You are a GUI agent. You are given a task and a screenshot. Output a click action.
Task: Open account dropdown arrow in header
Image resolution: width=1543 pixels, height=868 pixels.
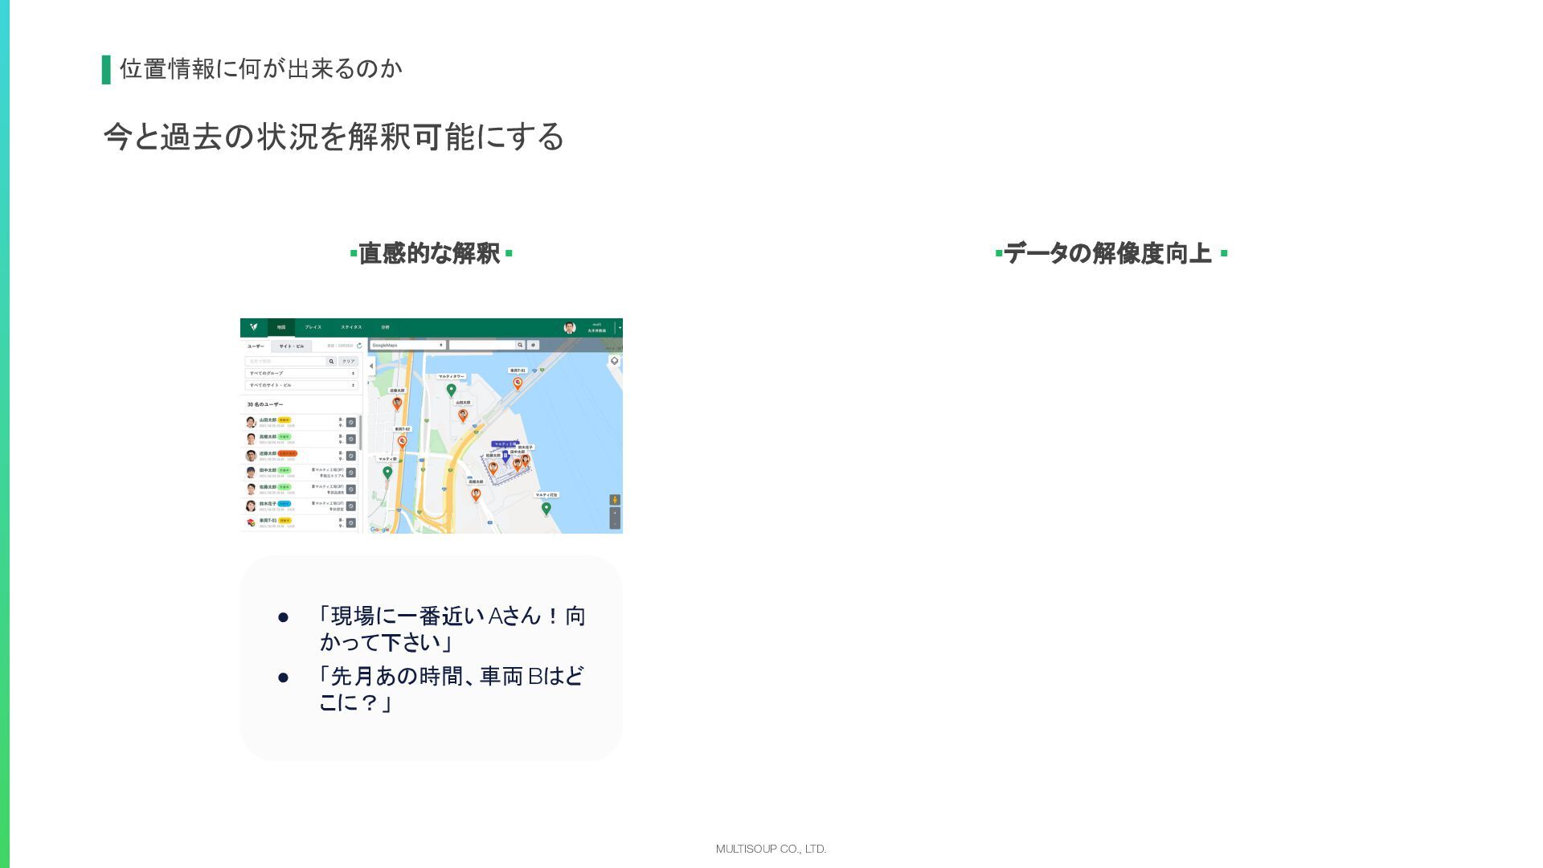[x=620, y=328]
